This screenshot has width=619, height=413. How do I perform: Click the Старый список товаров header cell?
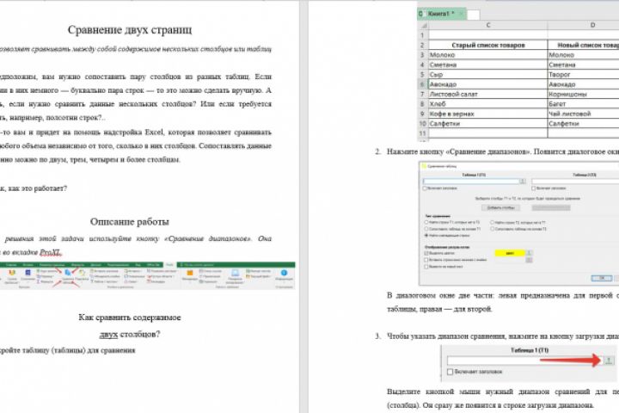click(x=488, y=45)
